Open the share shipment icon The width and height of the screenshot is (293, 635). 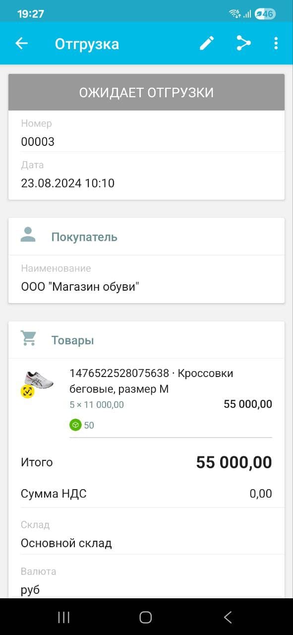tap(243, 44)
